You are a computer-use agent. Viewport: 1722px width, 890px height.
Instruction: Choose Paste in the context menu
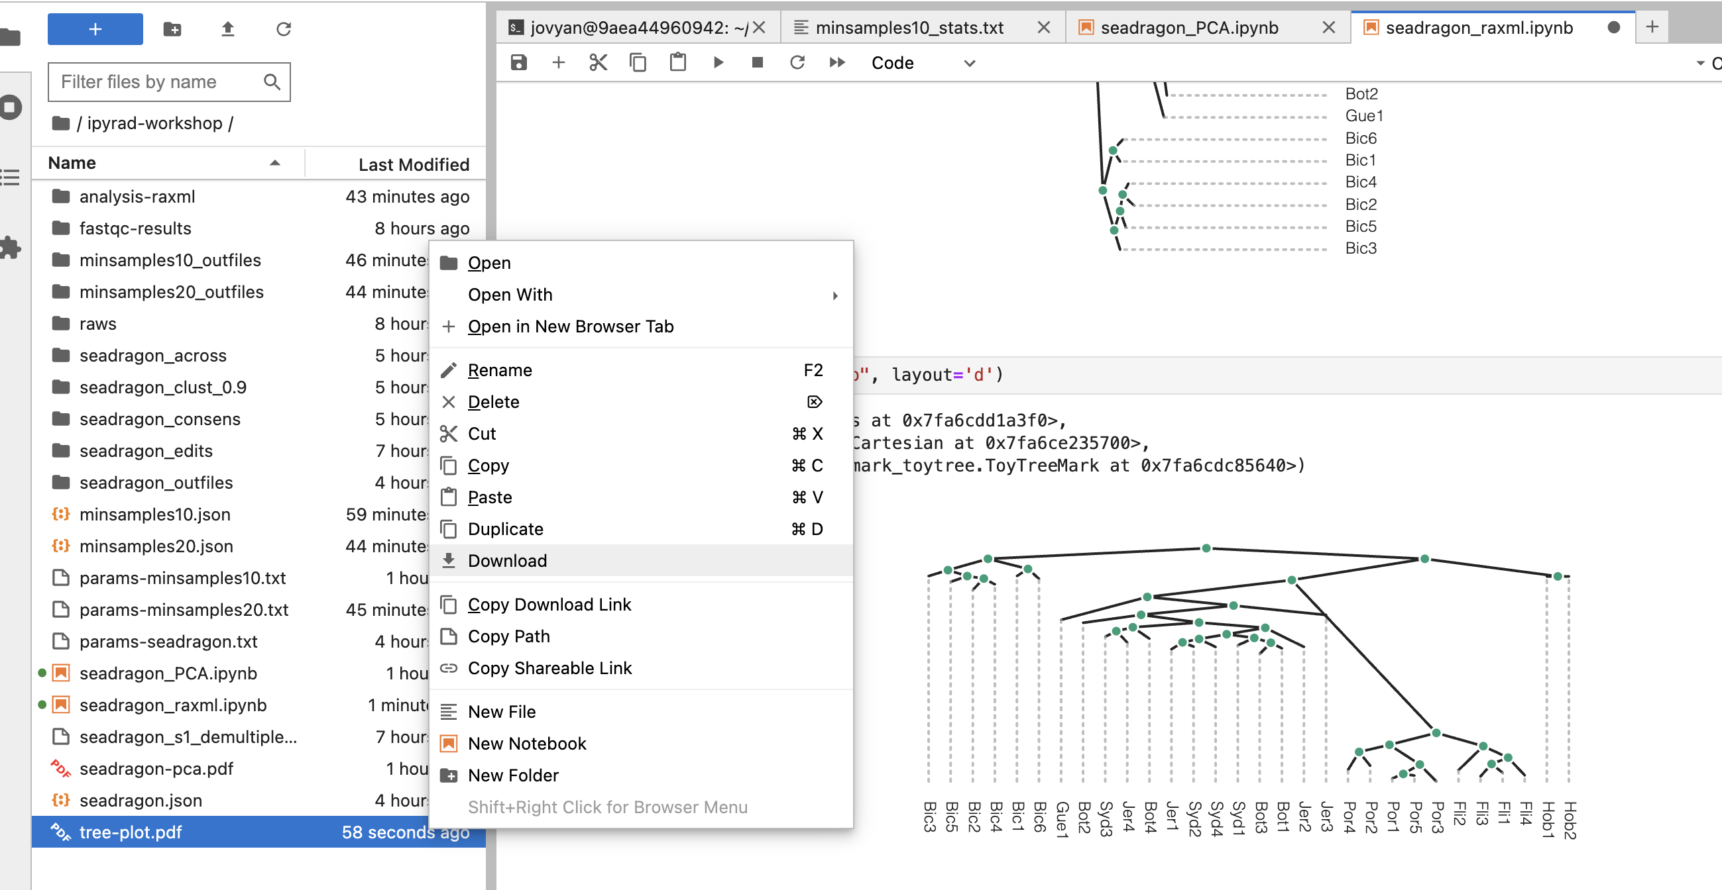coord(641,497)
